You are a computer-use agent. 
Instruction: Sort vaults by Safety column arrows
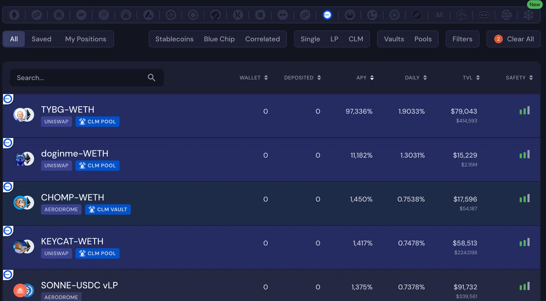531,78
